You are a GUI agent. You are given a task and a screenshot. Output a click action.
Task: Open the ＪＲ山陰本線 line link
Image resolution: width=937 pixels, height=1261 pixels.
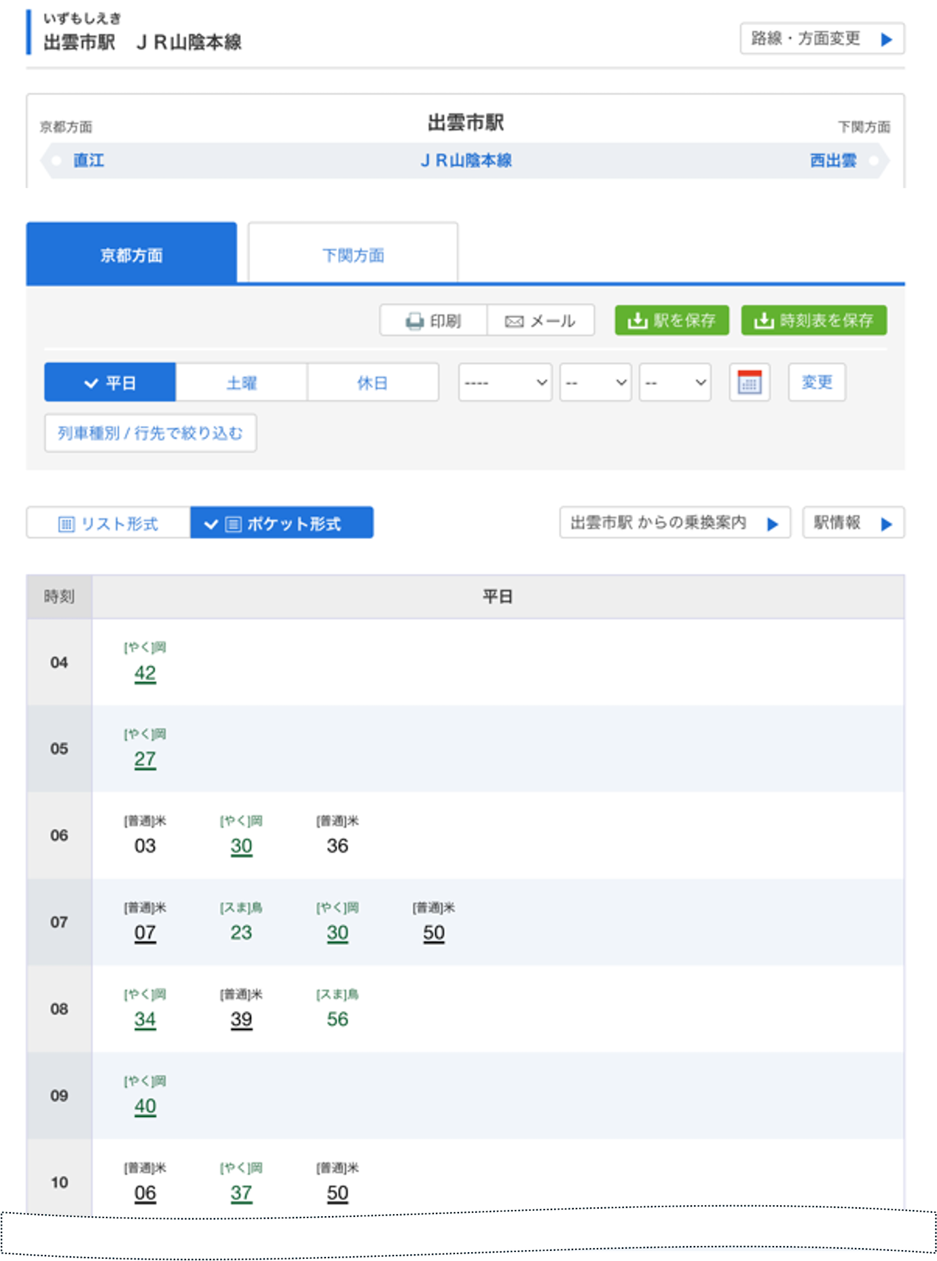466,160
